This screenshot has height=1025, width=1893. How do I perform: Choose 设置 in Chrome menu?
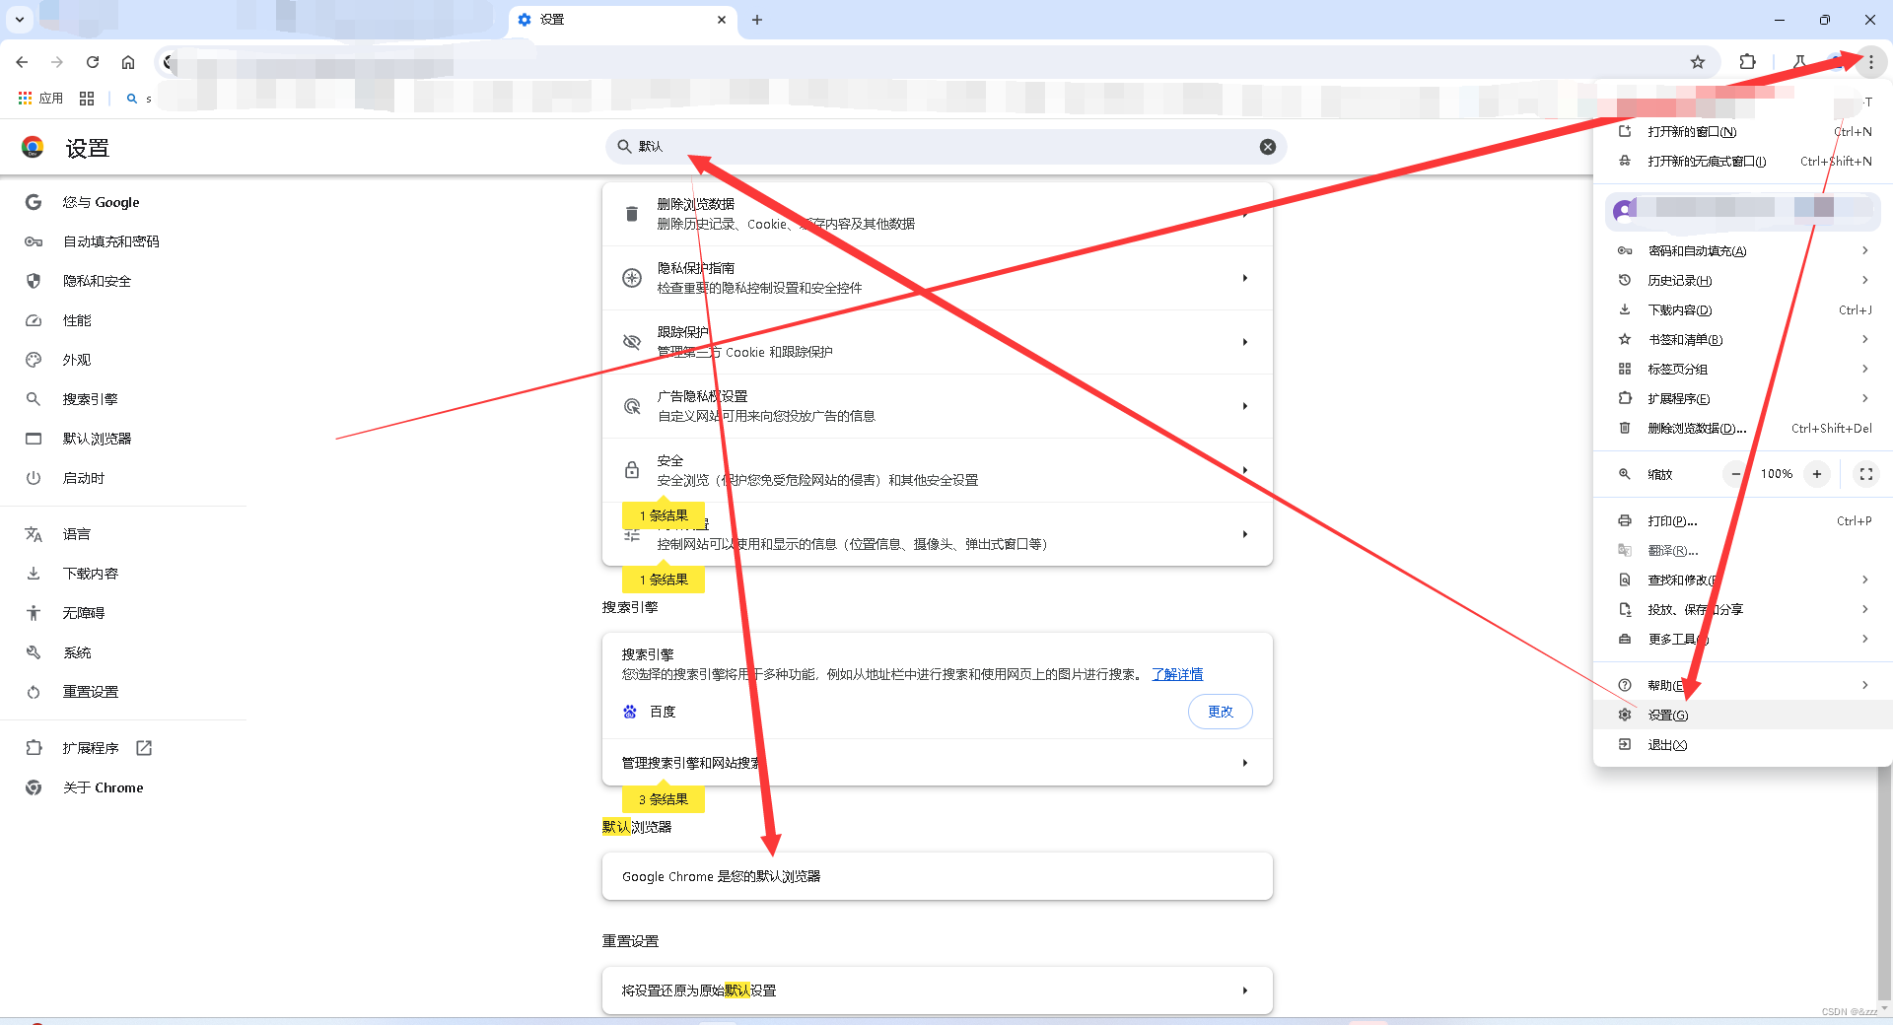tap(1742, 716)
